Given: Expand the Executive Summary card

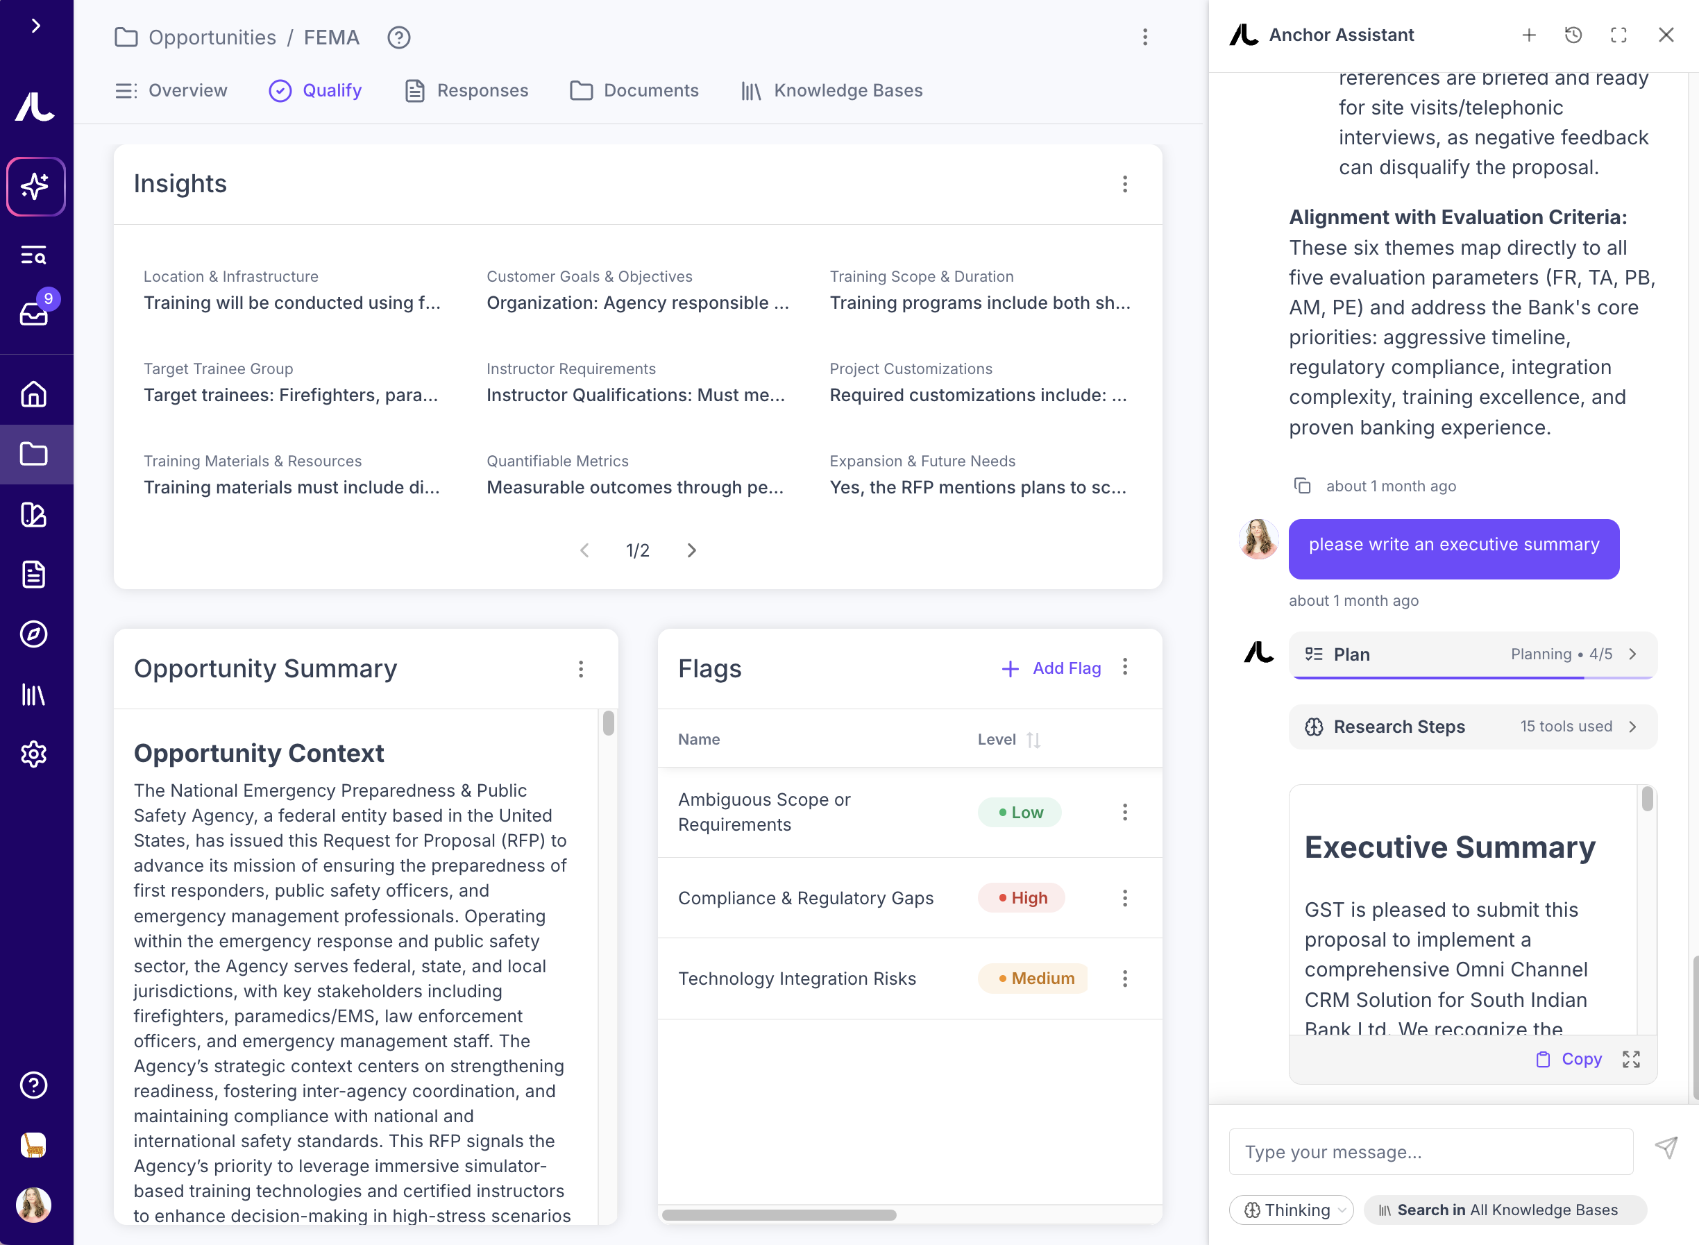Looking at the screenshot, I should (1631, 1060).
